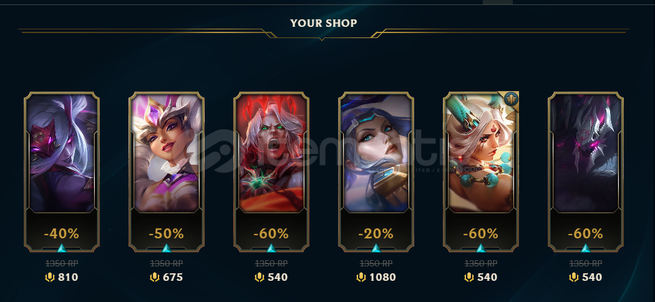Click the YOUR SHOP heading
The height and width of the screenshot is (302, 655).
(x=324, y=23)
